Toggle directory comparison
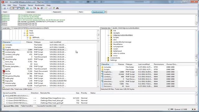Viewport: 199px width, 112px height. pos(50,8)
